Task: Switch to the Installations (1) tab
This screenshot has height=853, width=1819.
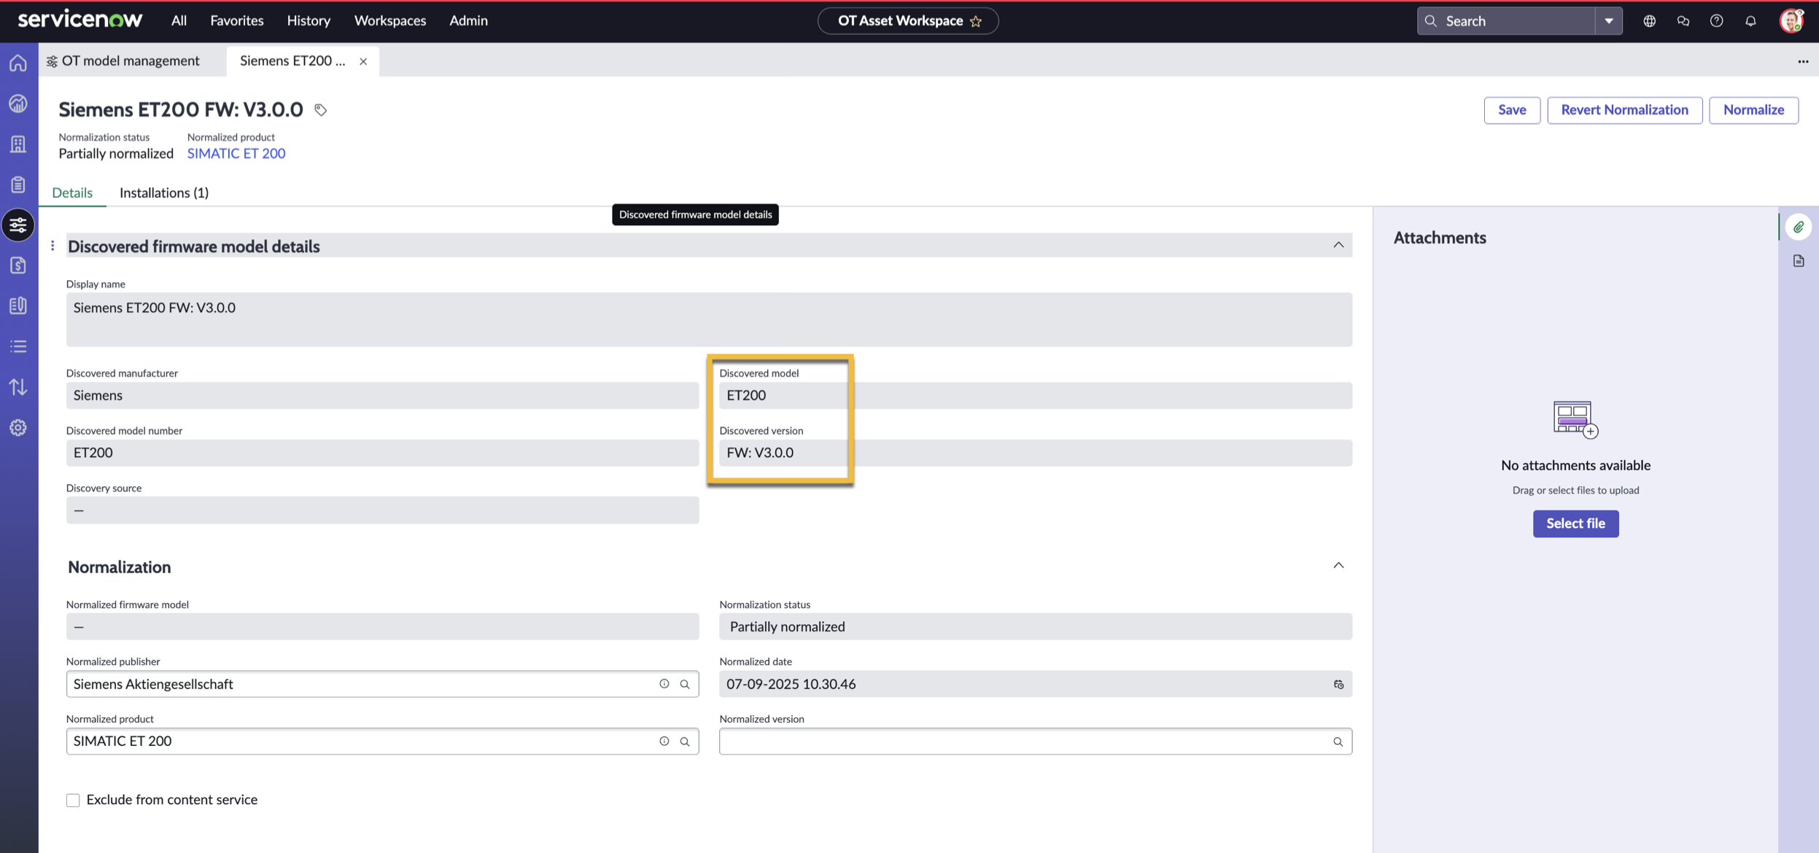Action: tap(164, 192)
